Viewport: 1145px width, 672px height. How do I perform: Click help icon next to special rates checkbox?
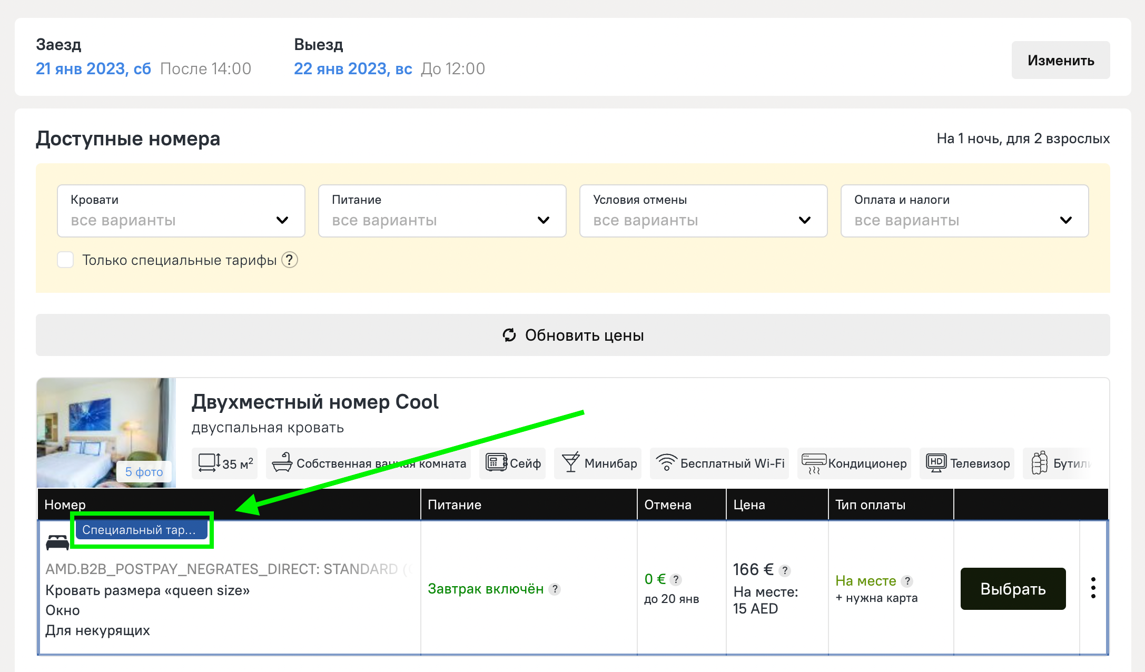290,260
